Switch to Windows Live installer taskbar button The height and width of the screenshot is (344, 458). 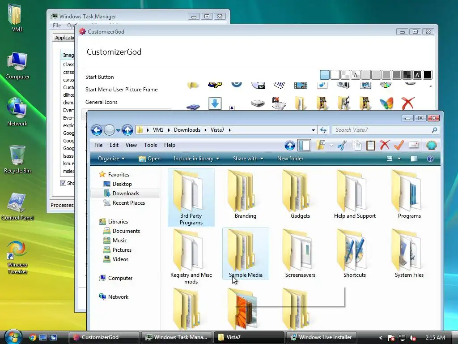point(321,337)
